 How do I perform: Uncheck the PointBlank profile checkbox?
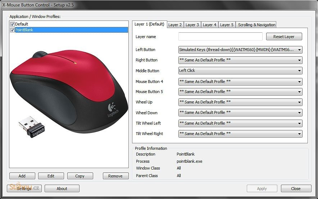[12, 30]
